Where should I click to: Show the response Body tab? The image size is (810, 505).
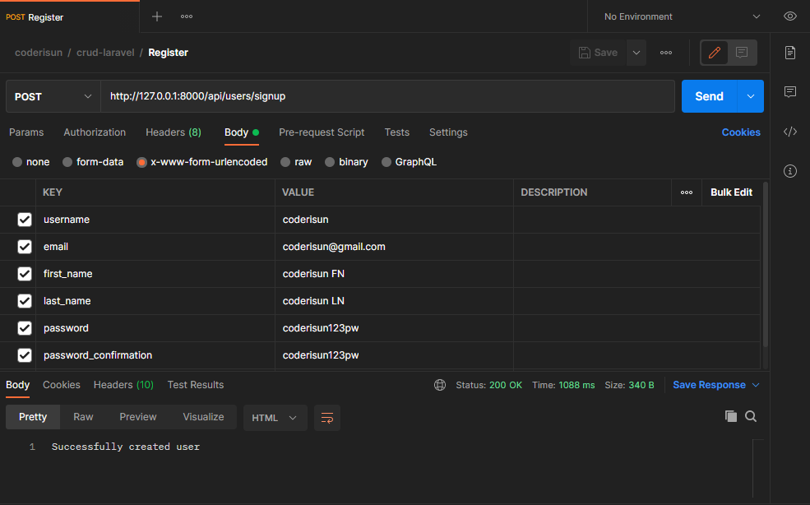point(17,385)
